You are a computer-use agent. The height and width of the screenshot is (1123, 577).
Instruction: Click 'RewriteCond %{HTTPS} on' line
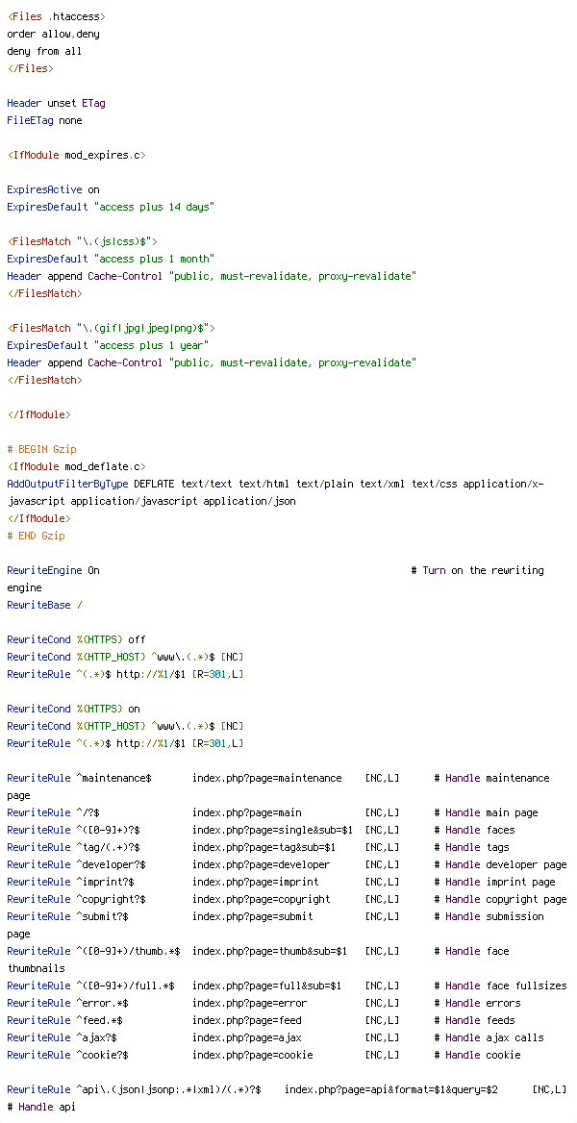[x=74, y=709]
